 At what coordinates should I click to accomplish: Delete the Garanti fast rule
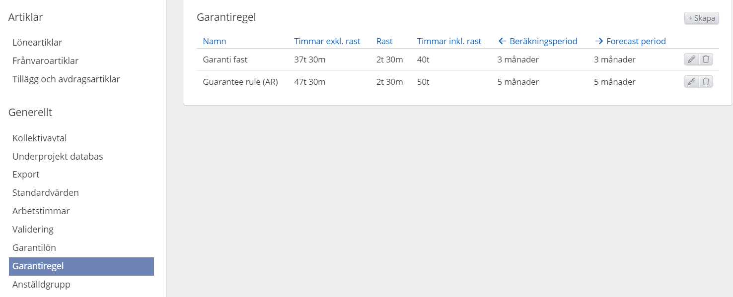706,59
